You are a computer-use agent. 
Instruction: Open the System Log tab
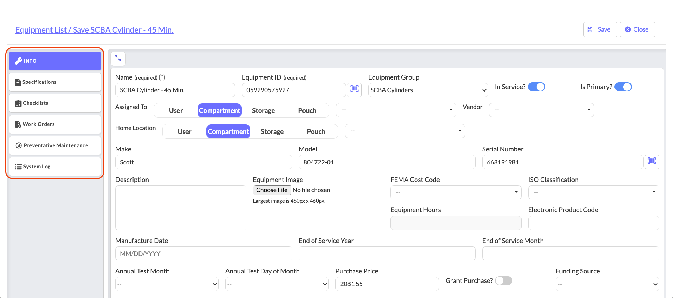click(55, 167)
